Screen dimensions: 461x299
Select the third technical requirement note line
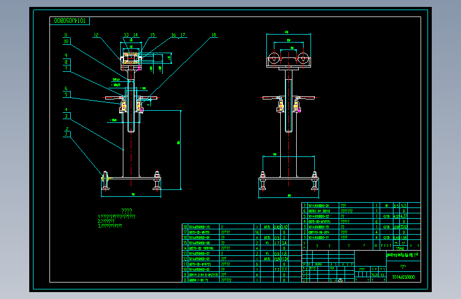click(110, 226)
